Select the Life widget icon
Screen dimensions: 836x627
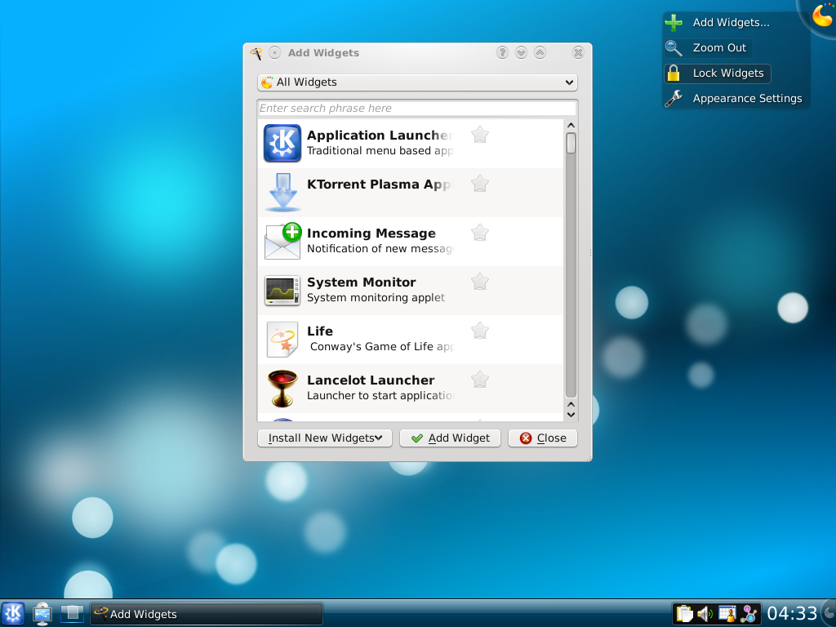[x=282, y=339]
